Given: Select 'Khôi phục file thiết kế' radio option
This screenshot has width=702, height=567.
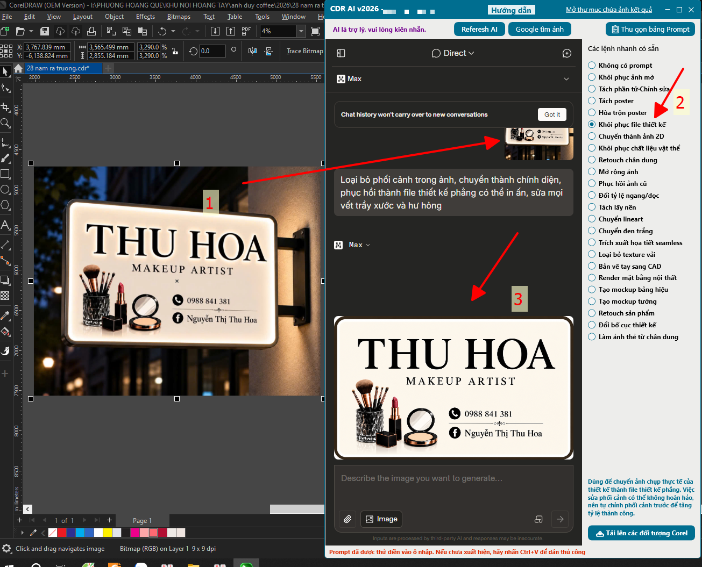Looking at the screenshot, I should click(592, 125).
